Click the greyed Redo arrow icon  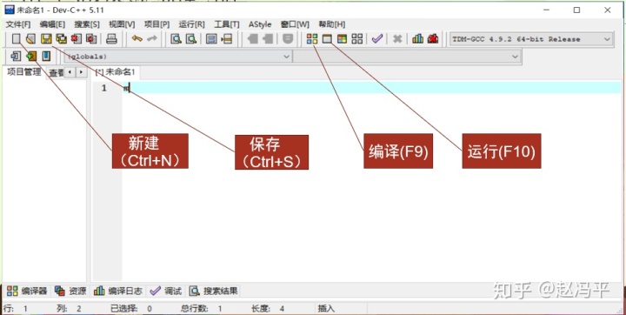(x=152, y=39)
